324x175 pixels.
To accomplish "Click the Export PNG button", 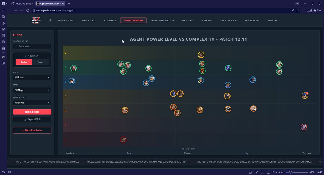I will (x=32, y=119).
